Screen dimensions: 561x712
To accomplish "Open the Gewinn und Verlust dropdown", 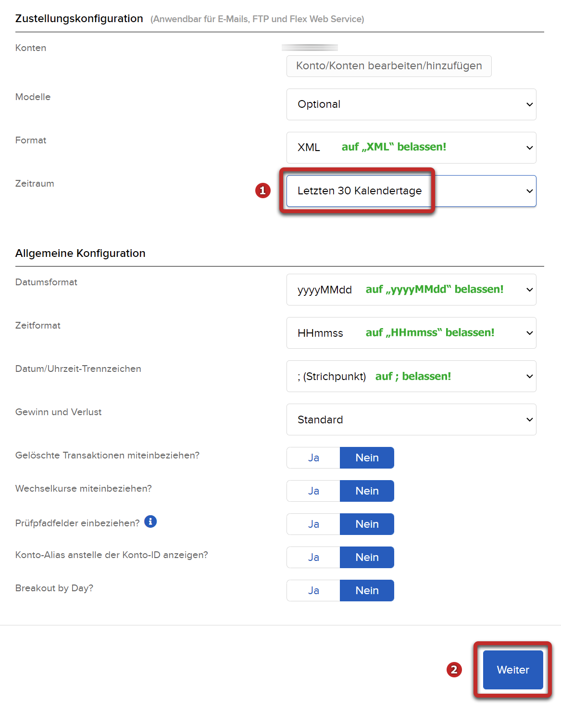I will (x=411, y=420).
